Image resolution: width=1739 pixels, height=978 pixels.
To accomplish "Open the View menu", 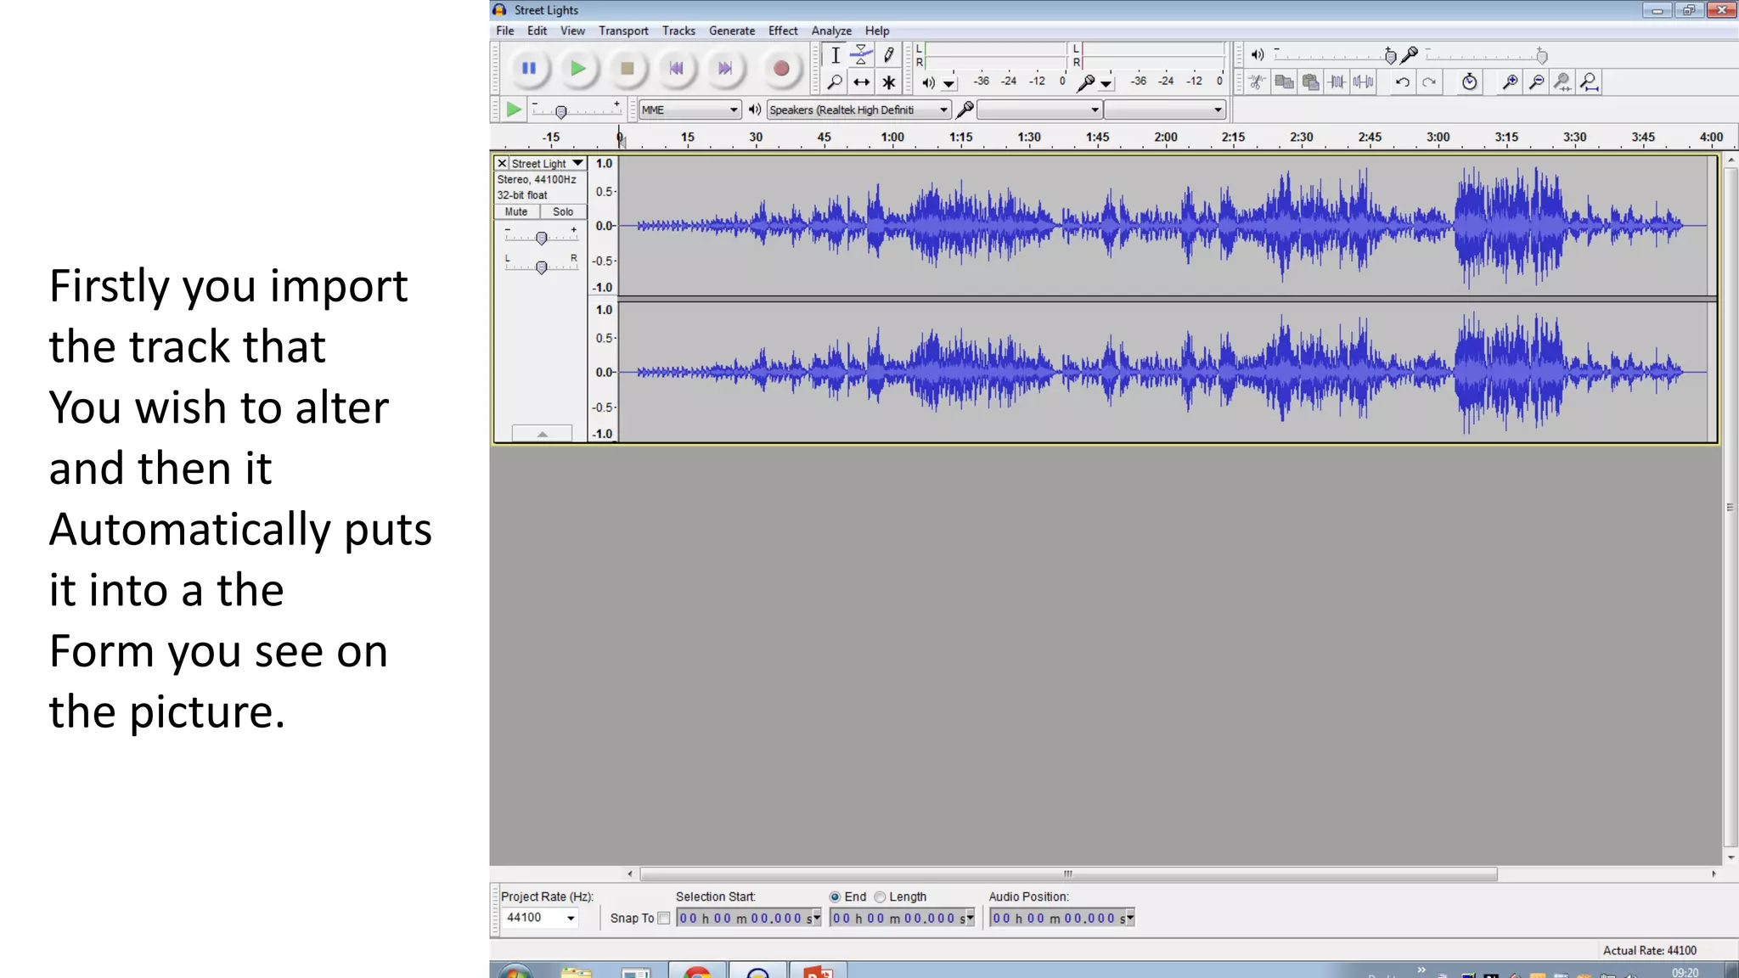I will (x=572, y=31).
